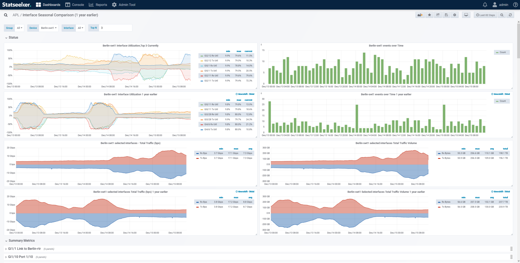
Task: Collapse the Status section
Action: click(x=13, y=38)
